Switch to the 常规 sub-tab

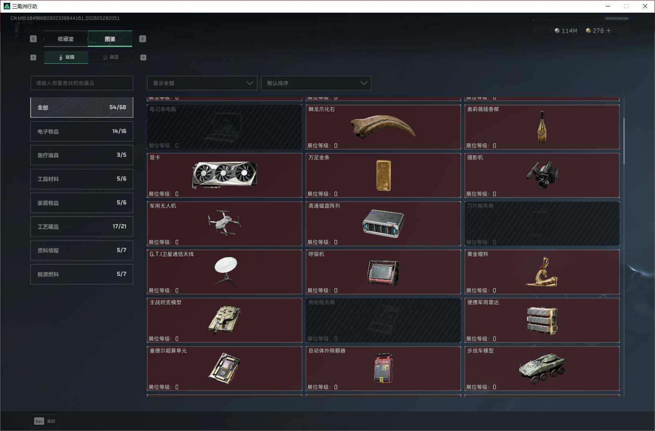coord(66,57)
